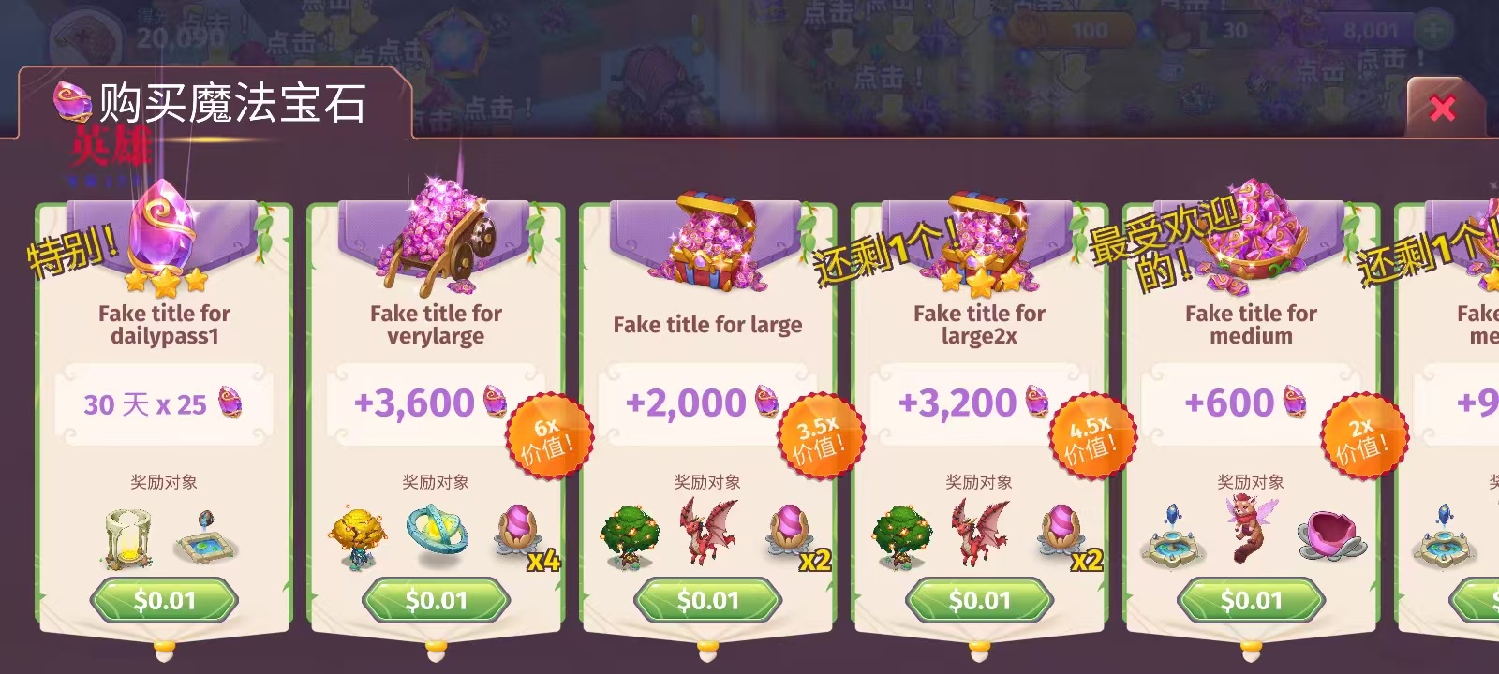Tap the x4 dragon egg reward

(525, 537)
